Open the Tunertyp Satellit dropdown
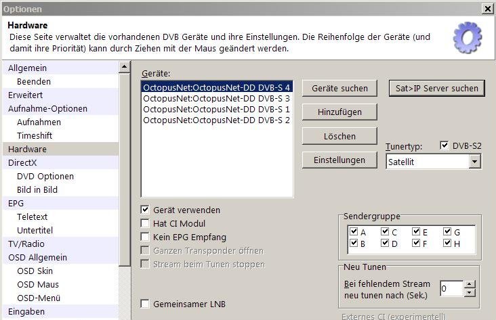The image size is (496, 320). tap(474, 162)
